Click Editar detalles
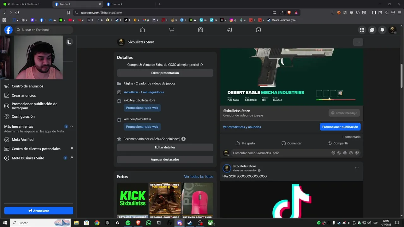 pyautogui.click(x=165, y=147)
